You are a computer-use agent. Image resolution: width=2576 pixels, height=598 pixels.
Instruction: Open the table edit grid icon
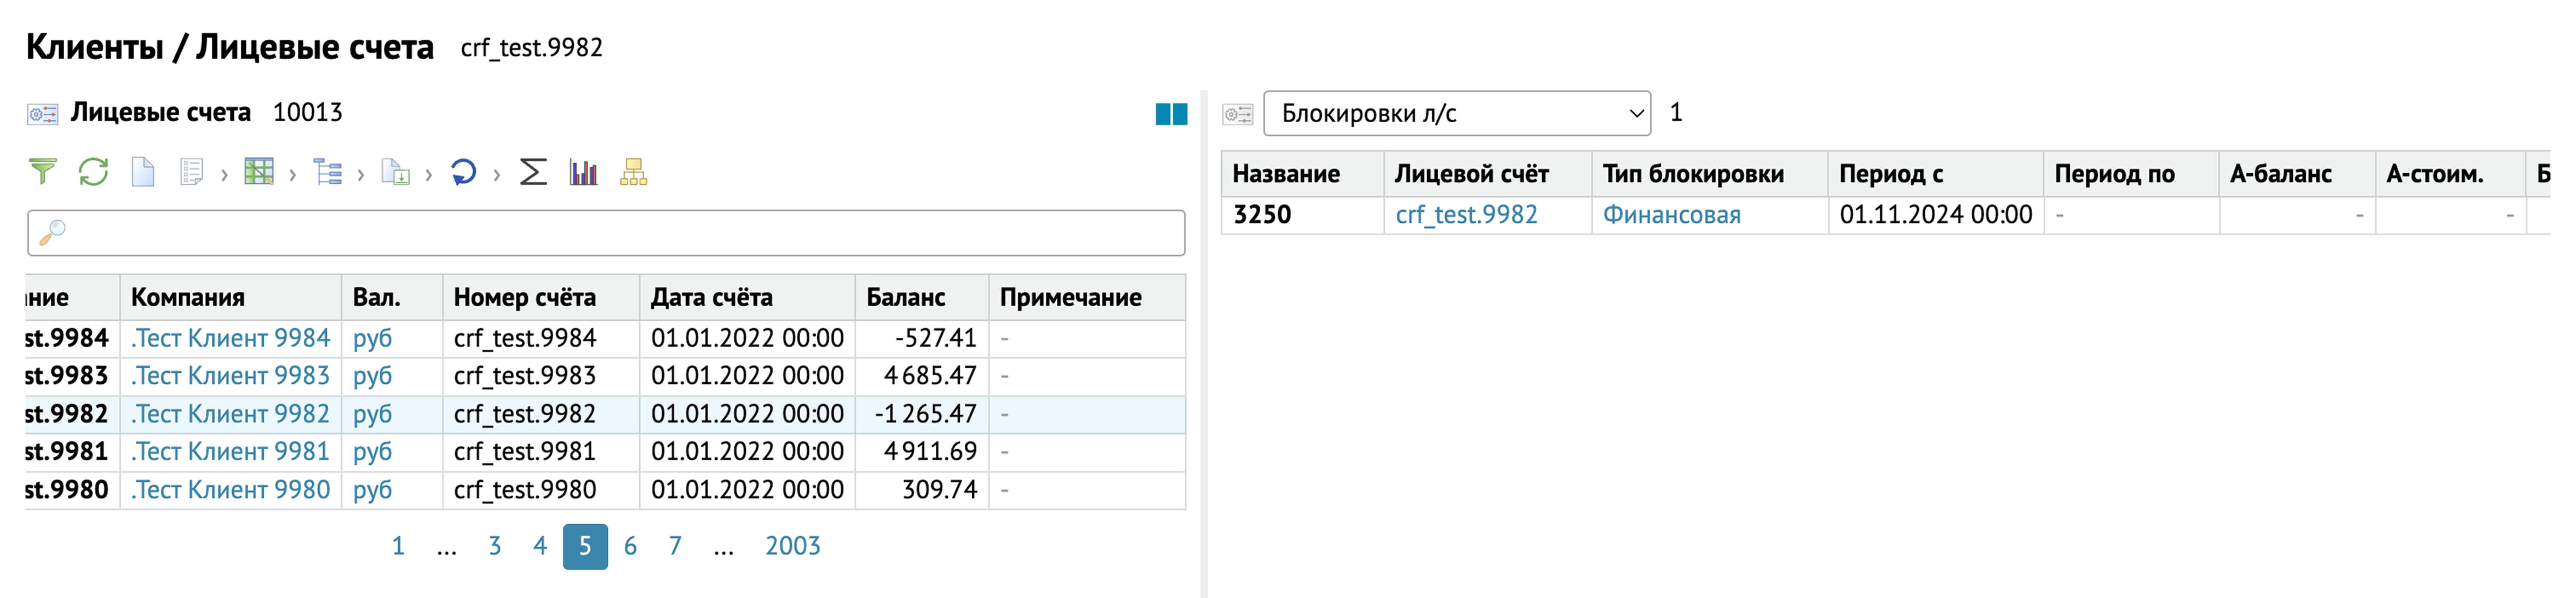click(259, 172)
